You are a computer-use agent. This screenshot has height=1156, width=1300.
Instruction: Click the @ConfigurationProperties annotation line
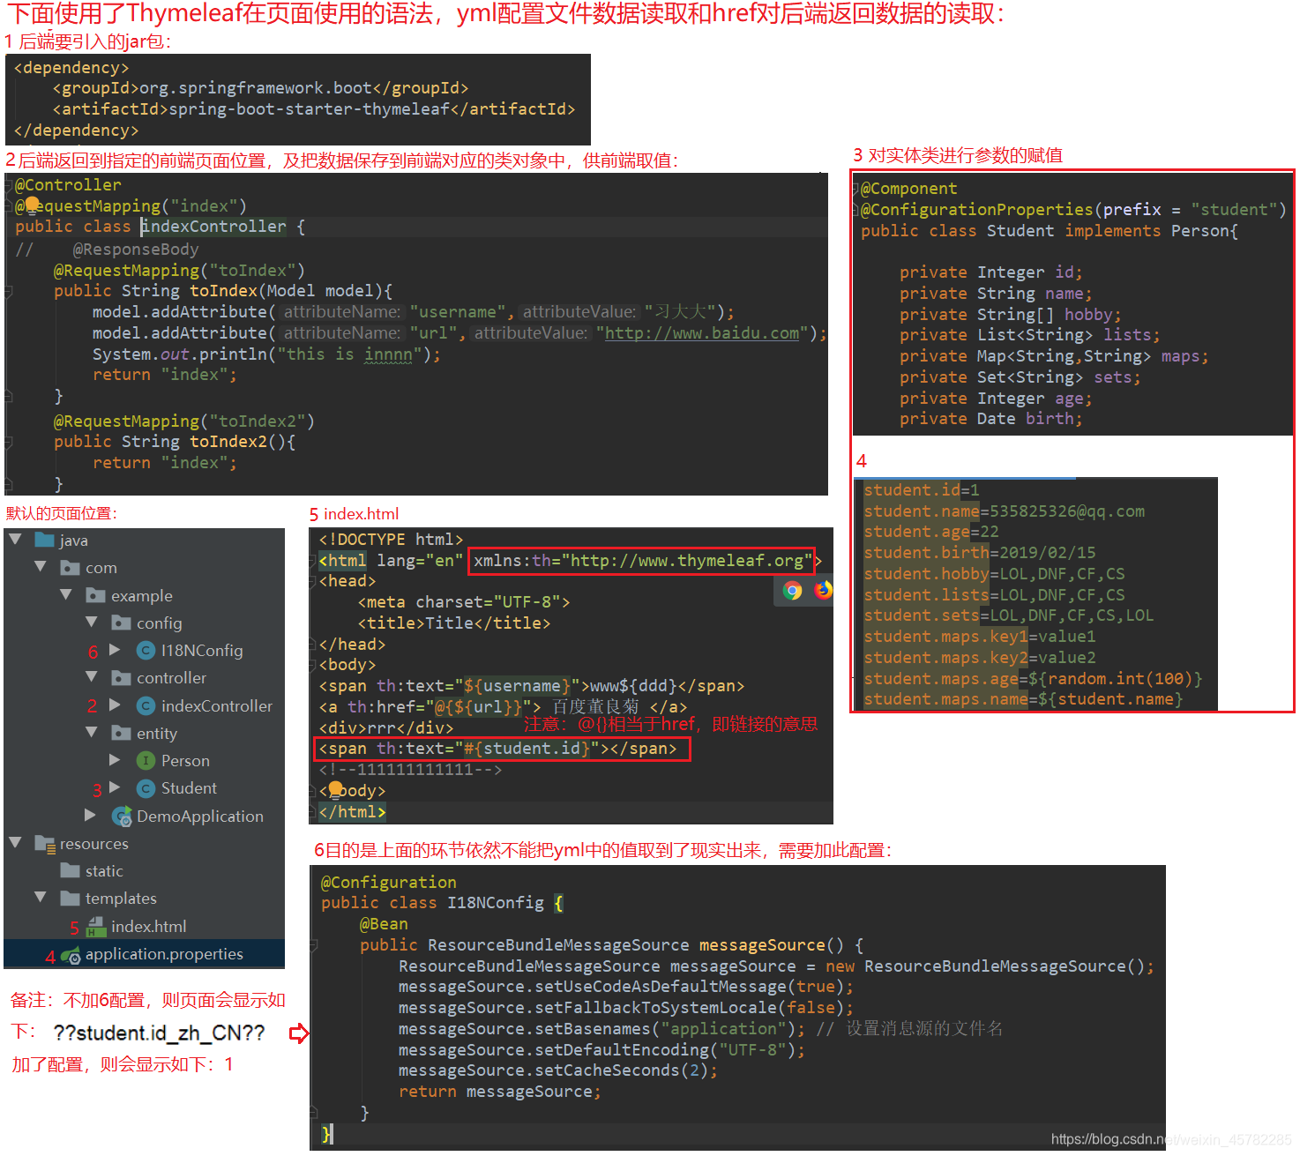tap(1073, 210)
